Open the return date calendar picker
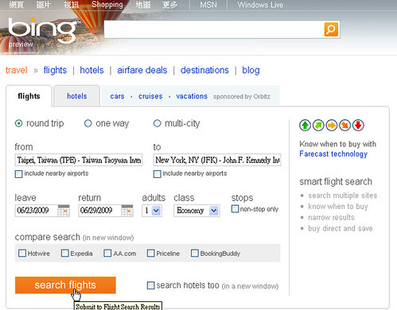 point(127,211)
